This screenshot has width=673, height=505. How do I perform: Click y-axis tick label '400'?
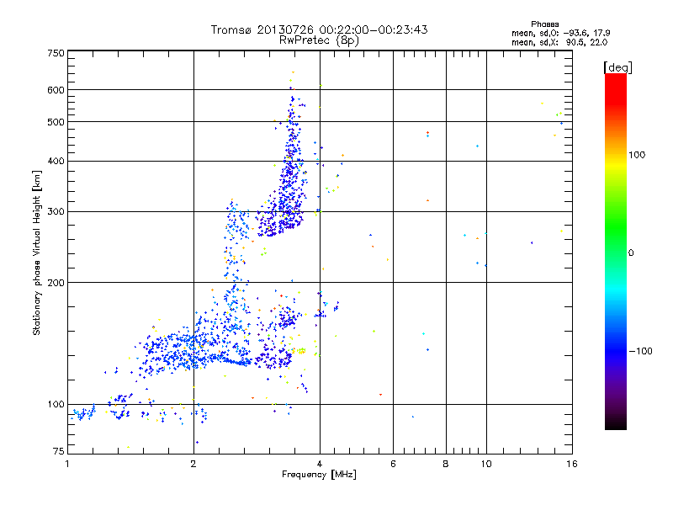coord(56,161)
